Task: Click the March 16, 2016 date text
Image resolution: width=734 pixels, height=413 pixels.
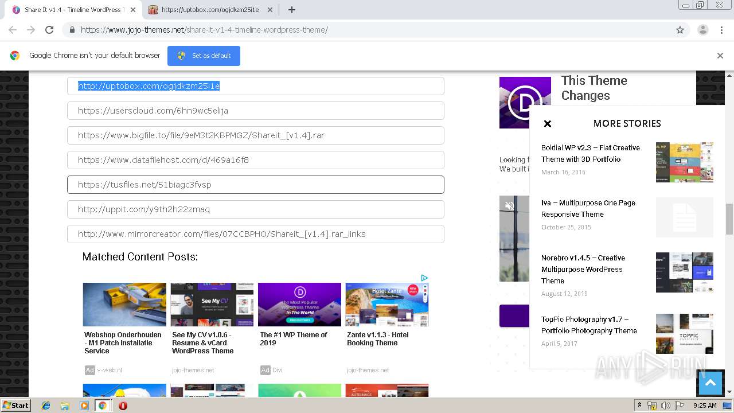Action: (563, 172)
